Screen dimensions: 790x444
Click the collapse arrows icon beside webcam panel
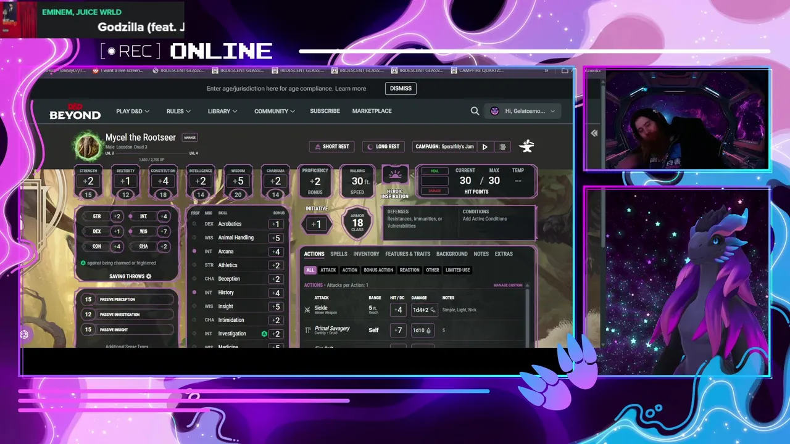click(594, 133)
